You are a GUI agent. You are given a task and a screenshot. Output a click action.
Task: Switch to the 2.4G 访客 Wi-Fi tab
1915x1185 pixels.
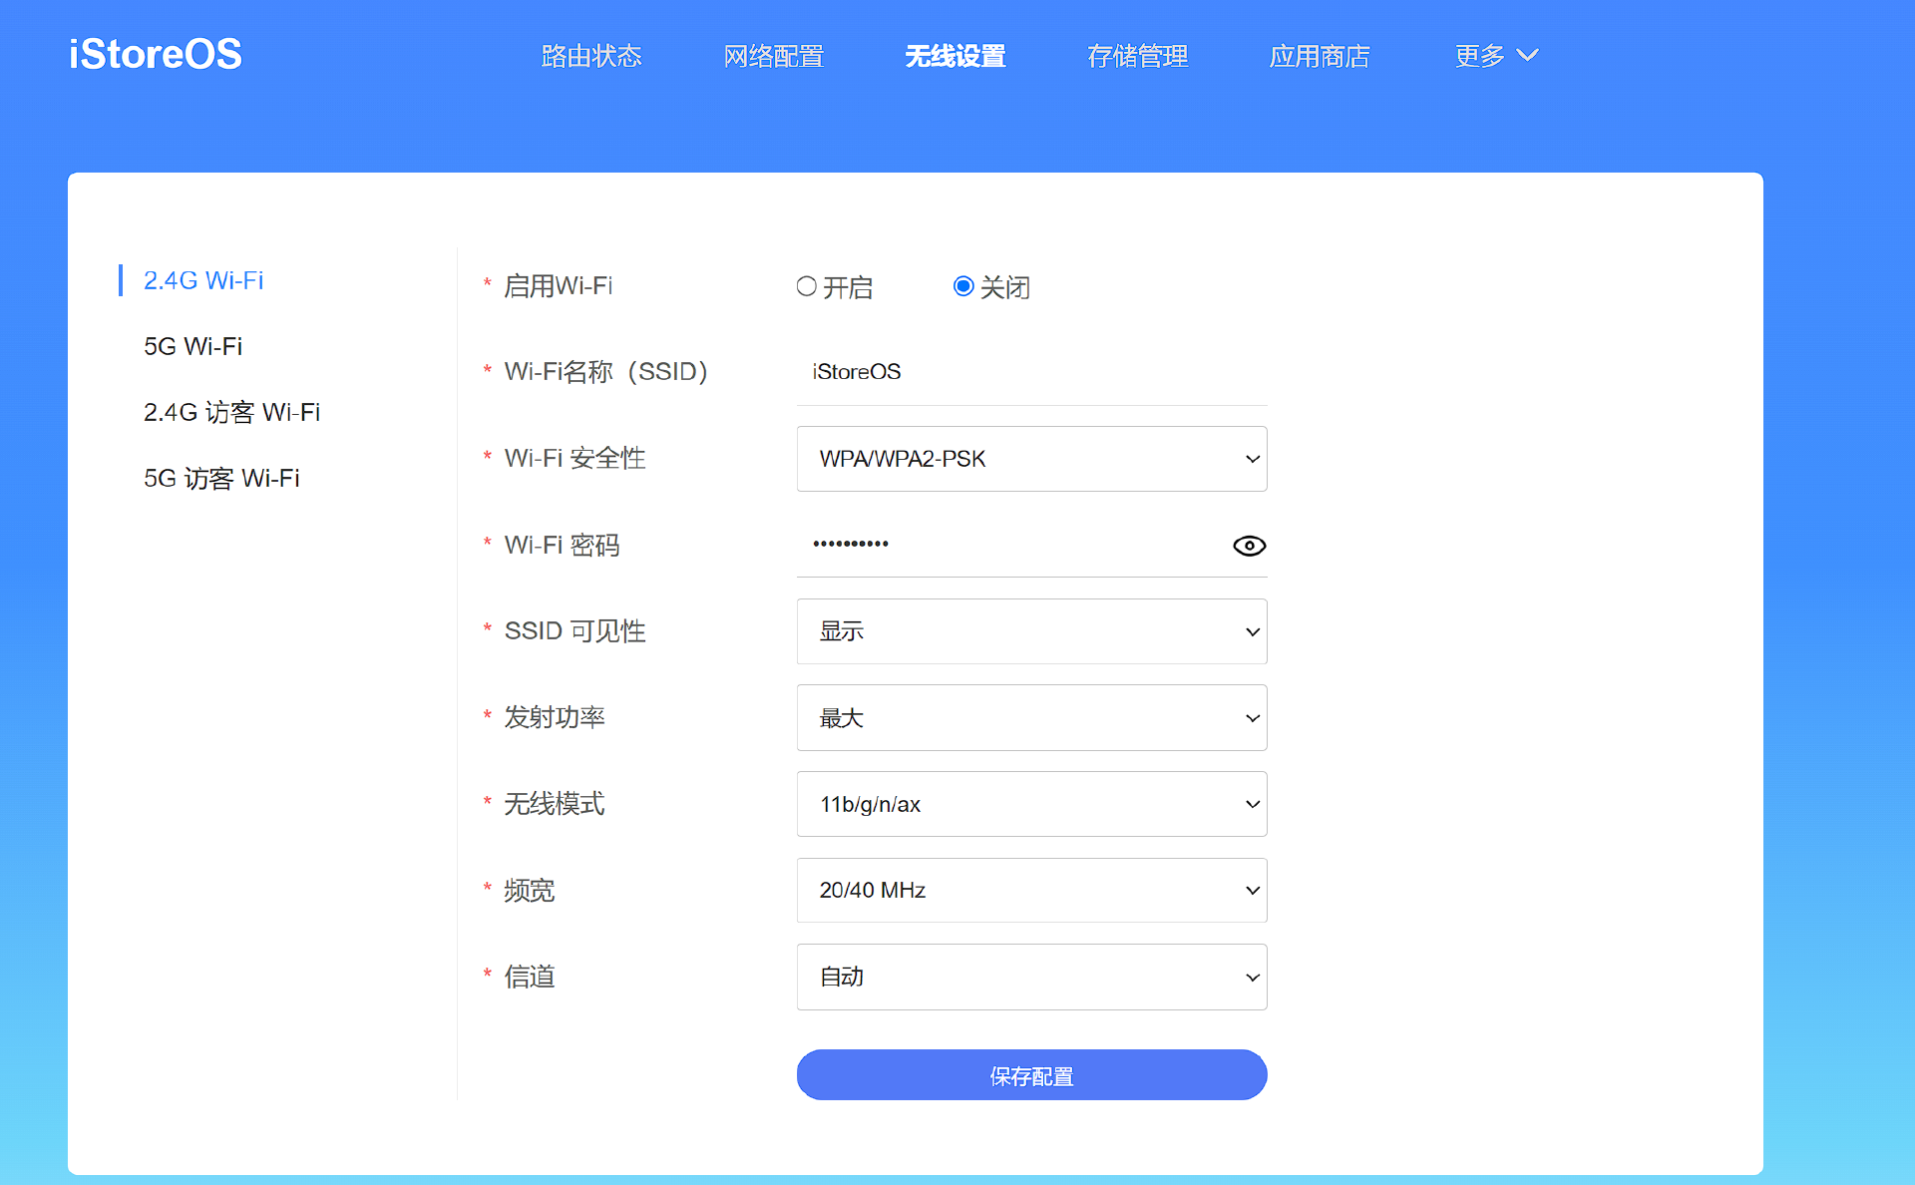coord(231,412)
